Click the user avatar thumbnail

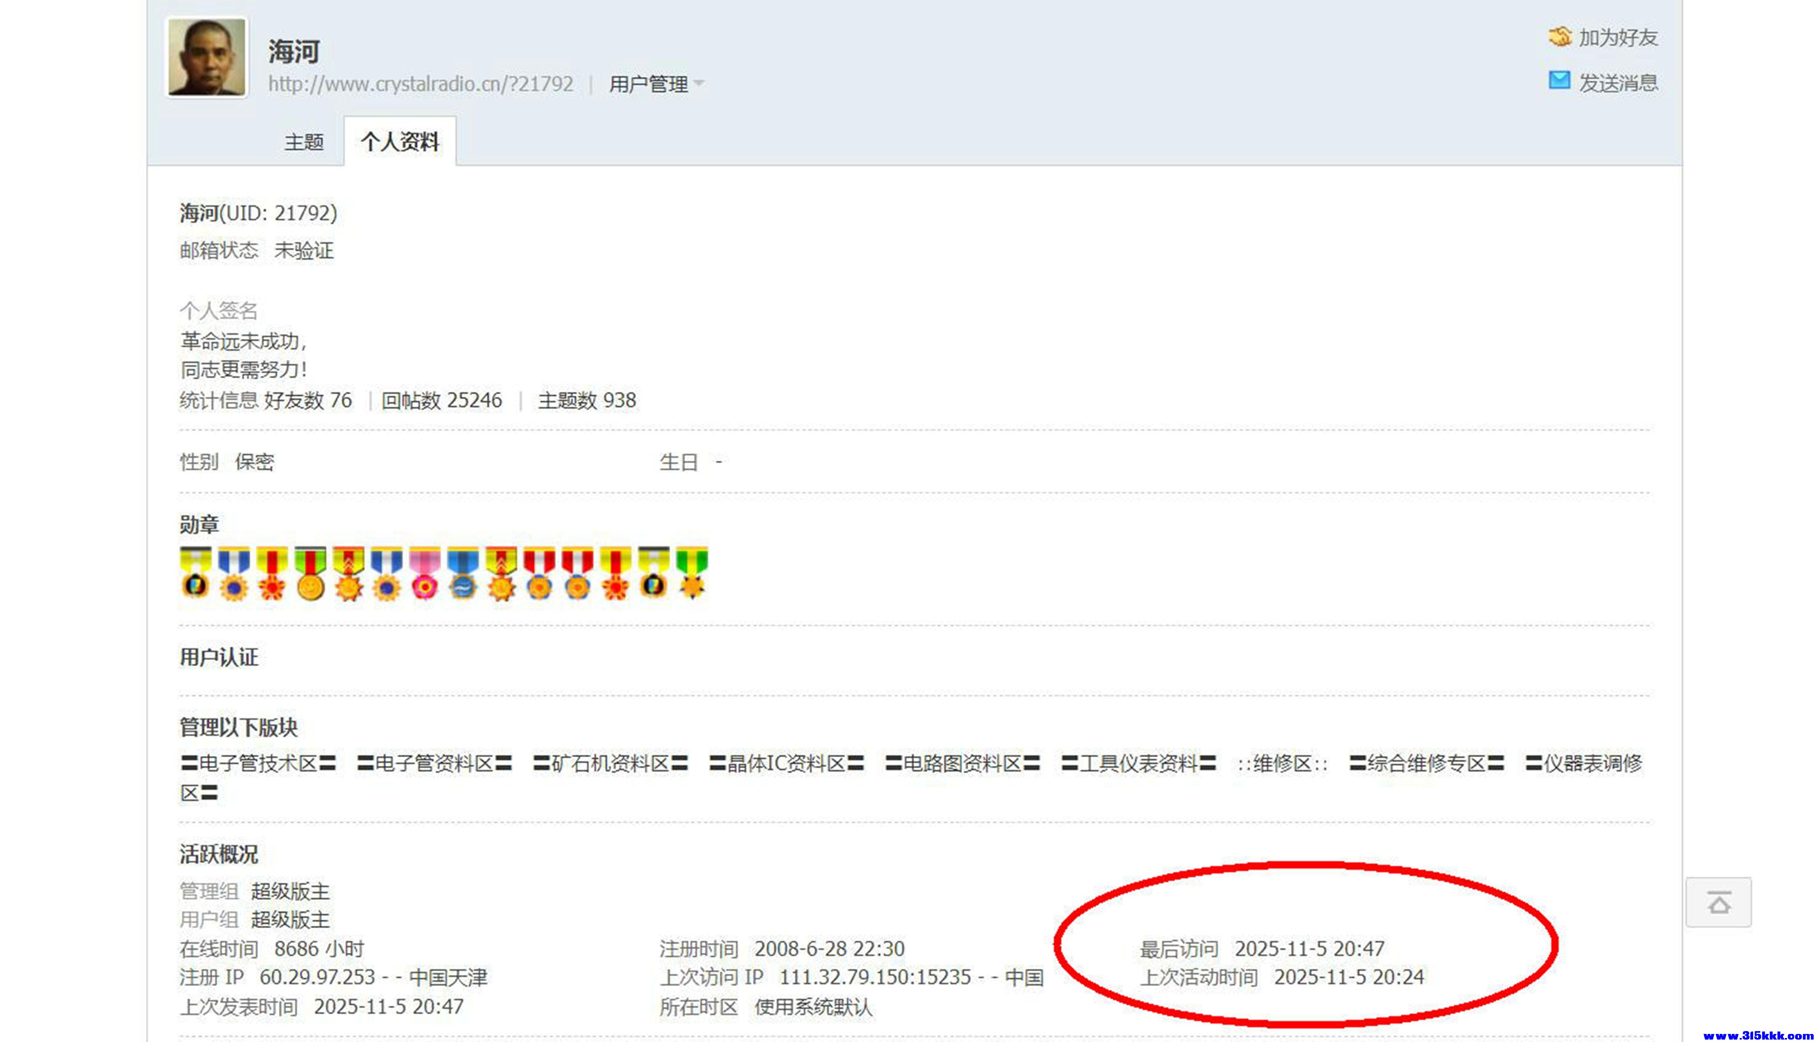pos(207,57)
